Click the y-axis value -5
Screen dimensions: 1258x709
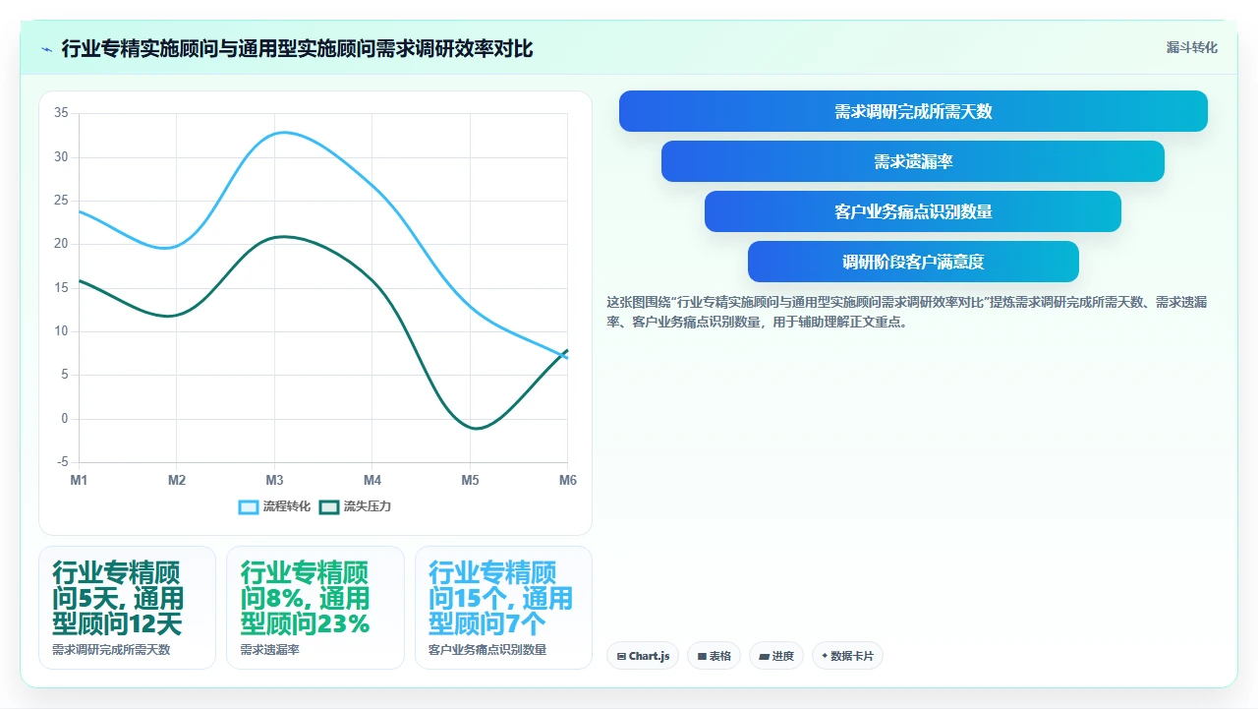63,462
